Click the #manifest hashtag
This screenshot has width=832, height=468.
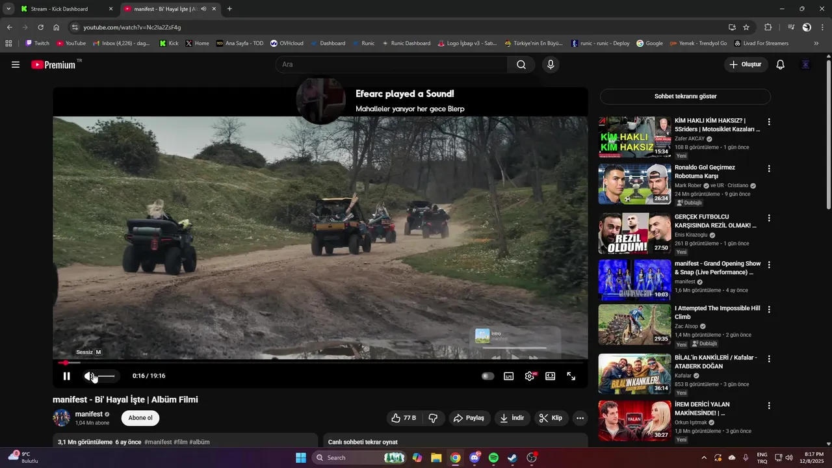click(158, 442)
